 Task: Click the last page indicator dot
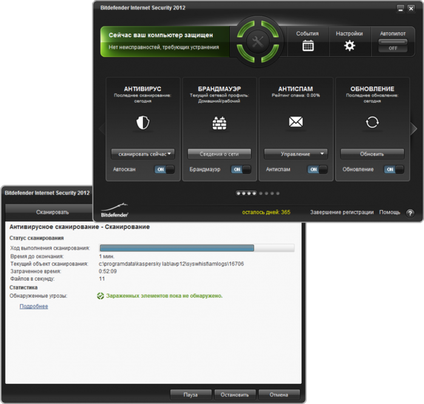(x=278, y=193)
